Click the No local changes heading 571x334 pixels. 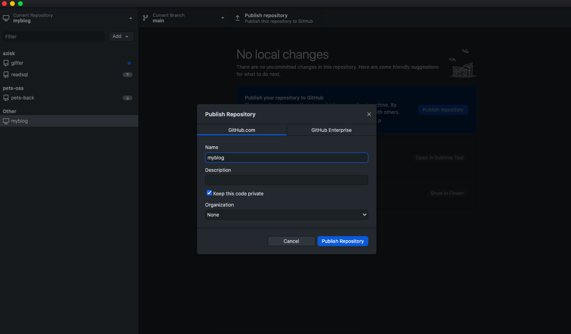(x=283, y=54)
